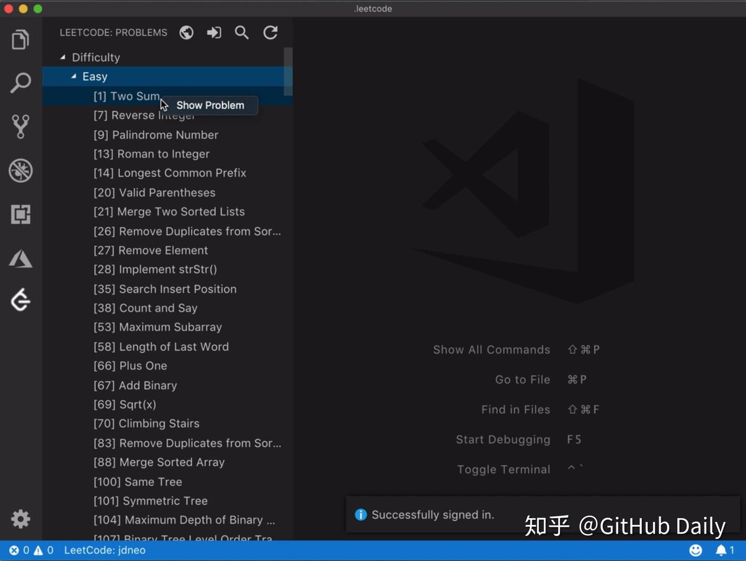Search for a problem via the magnifier icon

[241, 32]
